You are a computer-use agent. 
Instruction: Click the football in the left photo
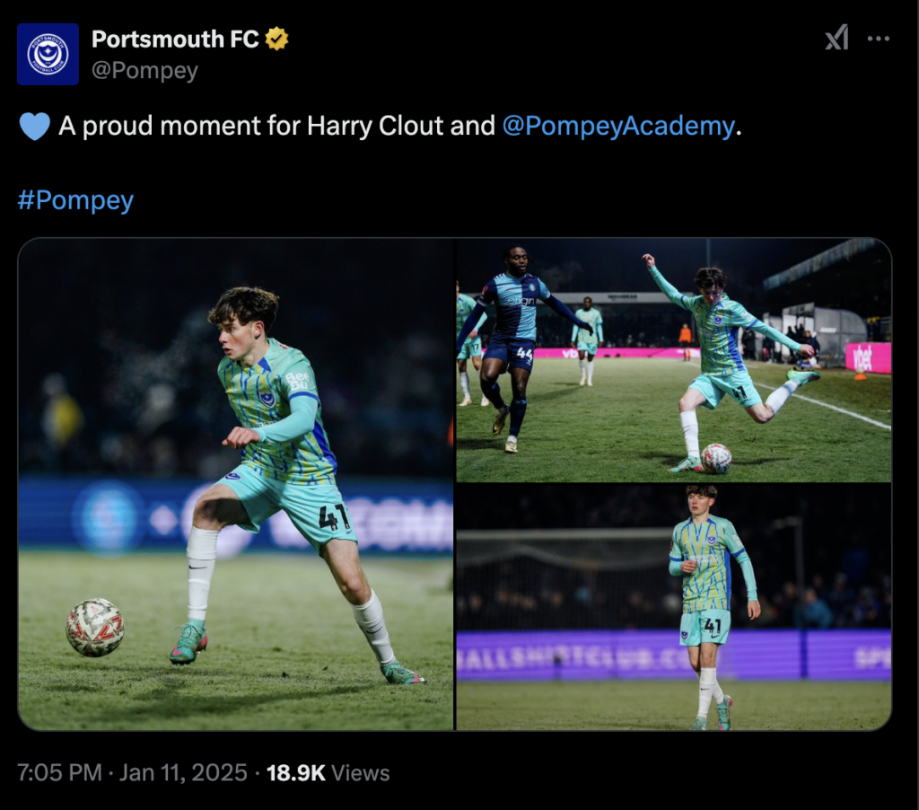coord(95,627)
